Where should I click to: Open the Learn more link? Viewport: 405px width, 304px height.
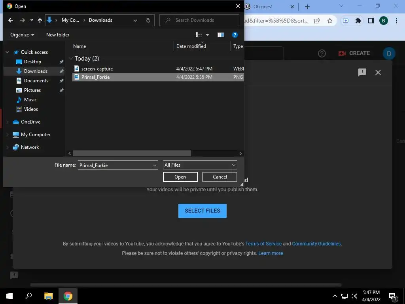pos(271,253)
